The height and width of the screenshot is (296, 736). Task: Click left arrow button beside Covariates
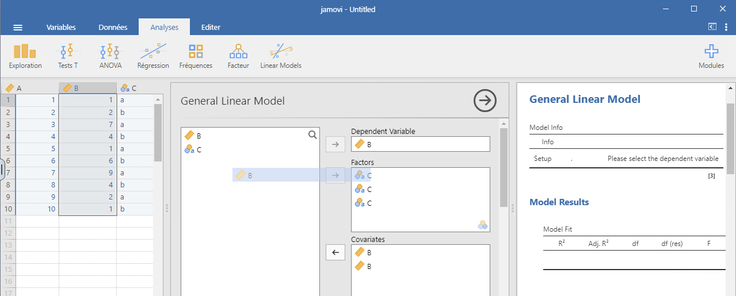point(334,252)
